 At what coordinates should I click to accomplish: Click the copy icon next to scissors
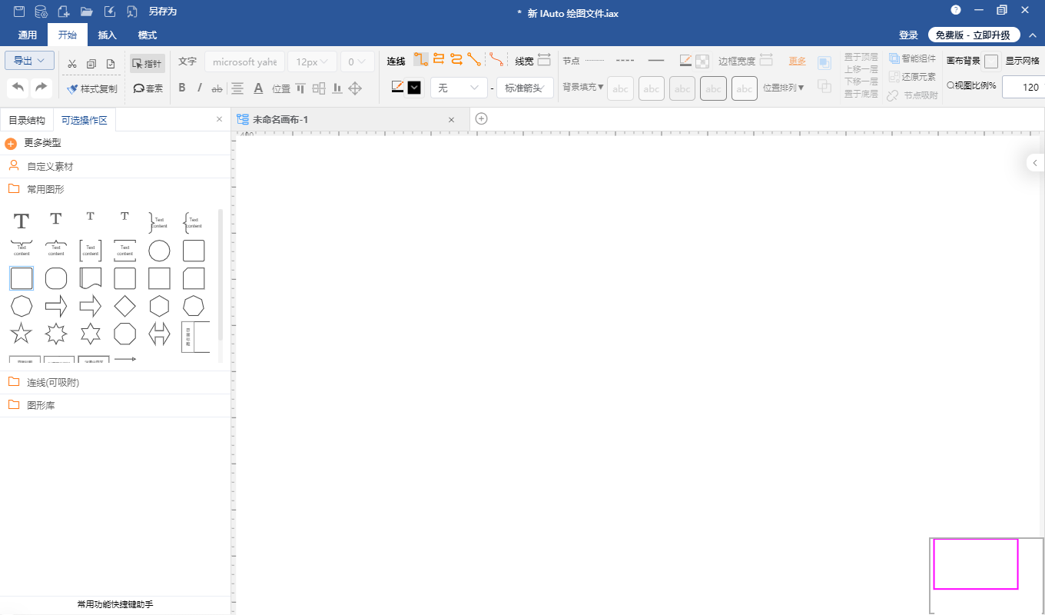click(91, 64)
